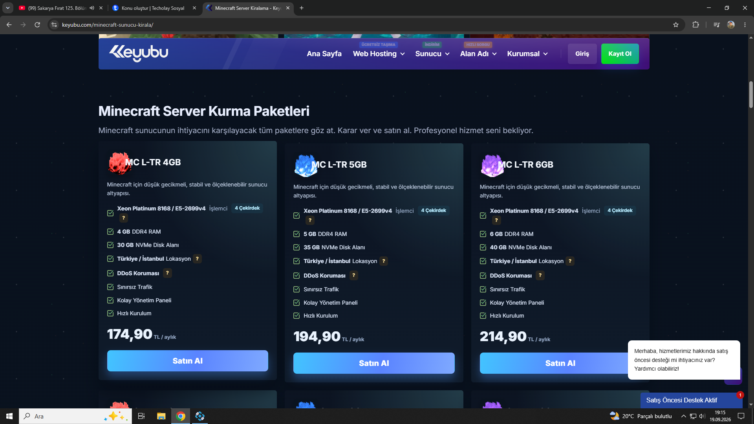754x424 pixels.
Task: Go to Ana Sayfa
Action: (x=324, y=54)
